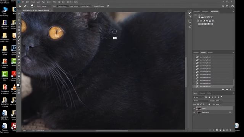
Task: Toggle lock transparent pixels
Action: pos(198,104)
